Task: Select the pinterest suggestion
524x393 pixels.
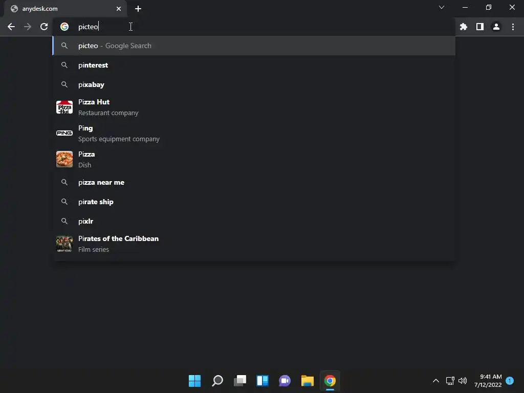Action: 254,65
